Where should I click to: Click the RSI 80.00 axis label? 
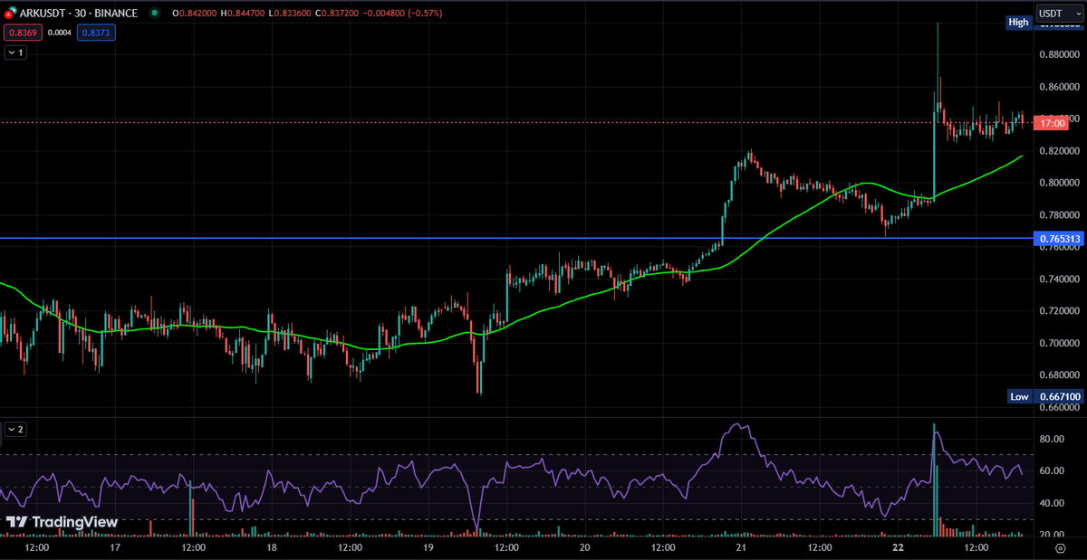(1051, 439)
